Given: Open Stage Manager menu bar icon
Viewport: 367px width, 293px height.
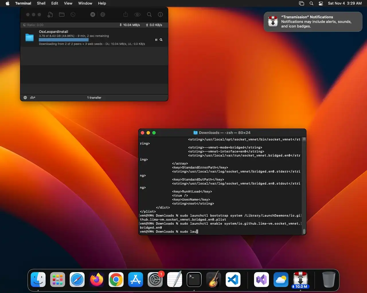Looking at the screenshot, I should [x=301, y=3].
